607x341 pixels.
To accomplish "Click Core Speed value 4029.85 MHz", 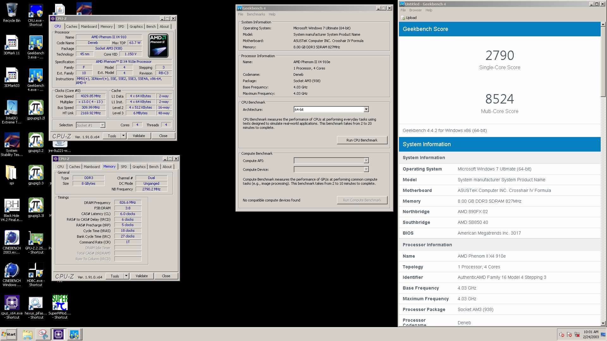I will 91,96.
